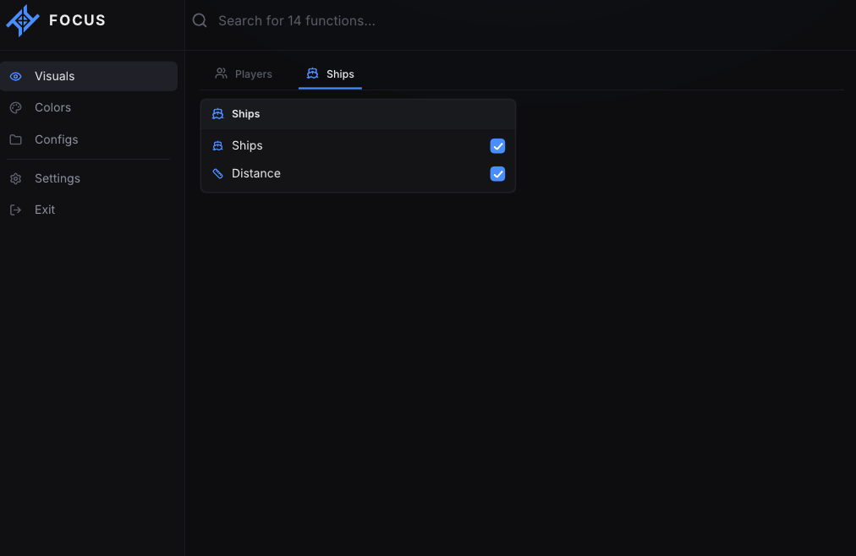Disable the Distance checkbox

497,174
